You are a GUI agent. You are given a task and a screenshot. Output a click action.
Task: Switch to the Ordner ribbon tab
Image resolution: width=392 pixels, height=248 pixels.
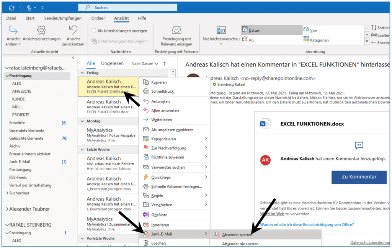(98, 18)
